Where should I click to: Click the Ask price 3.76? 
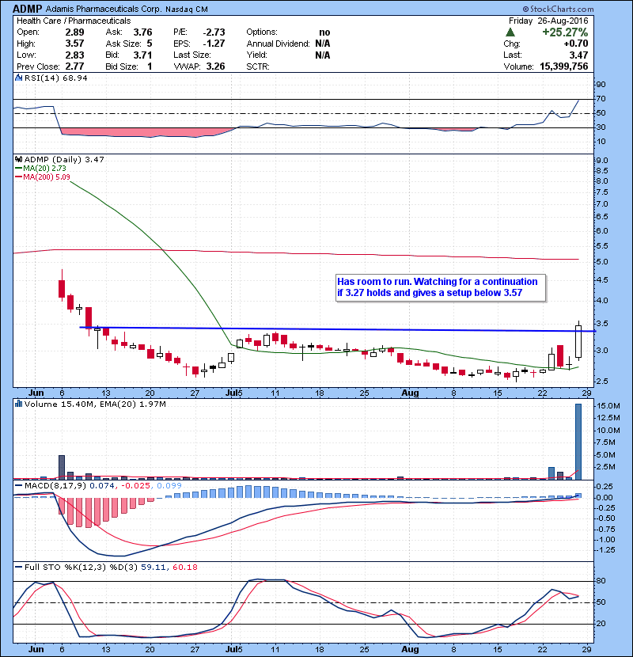(x=143, y=32)
